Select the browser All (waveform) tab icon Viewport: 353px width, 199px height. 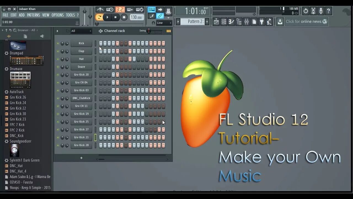click(9, 36)
